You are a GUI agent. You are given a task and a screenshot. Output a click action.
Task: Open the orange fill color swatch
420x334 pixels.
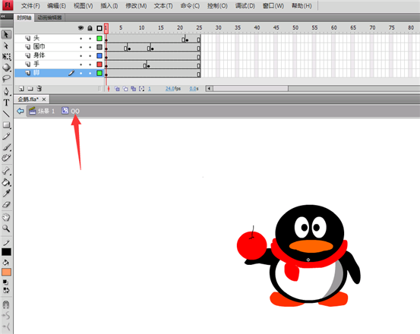(6, 273)
